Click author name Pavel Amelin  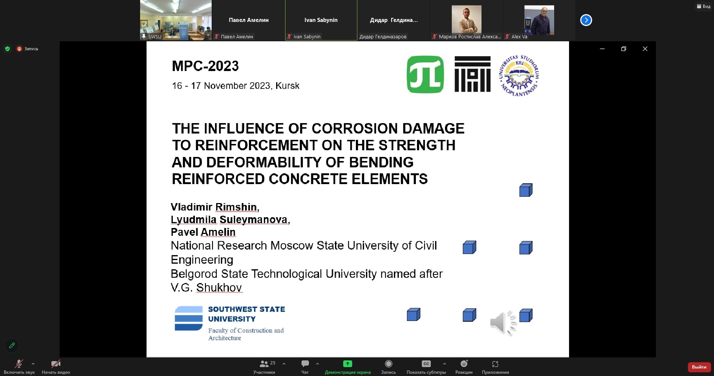(x=203, y=232)
